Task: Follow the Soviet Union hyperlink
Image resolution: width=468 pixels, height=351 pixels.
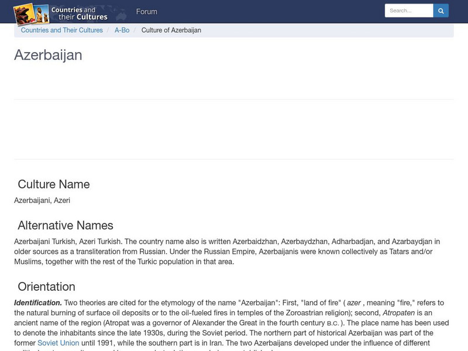Action: click(58, 343)
